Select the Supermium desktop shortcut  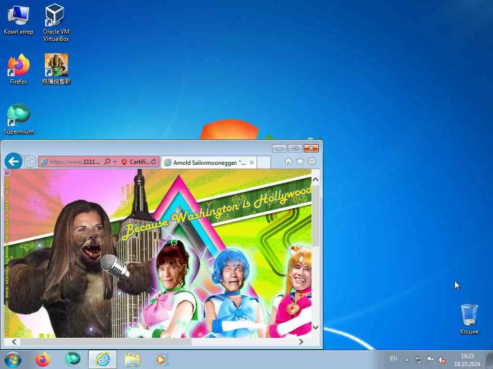[19, 119]
